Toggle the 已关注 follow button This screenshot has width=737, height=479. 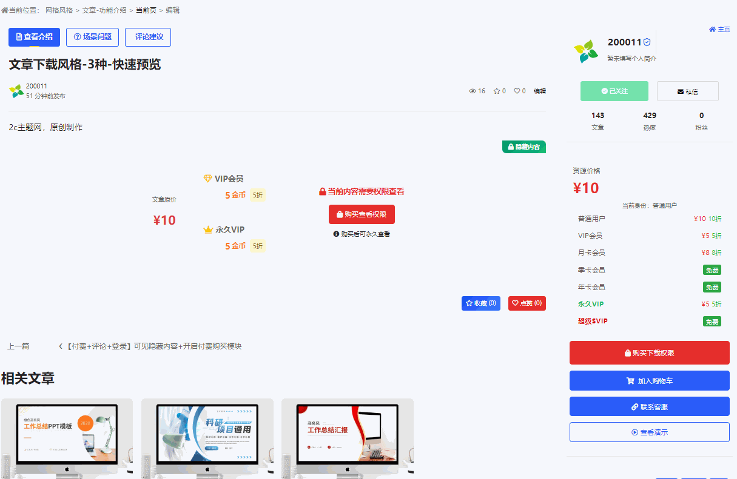614,91
